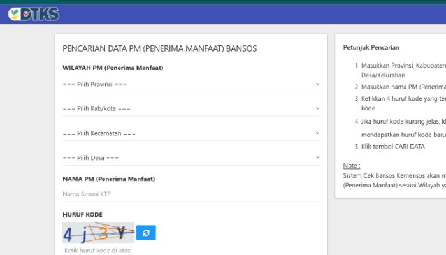The width and height of the screenshot is (446, 255).
Task: Click instruction step 4 Jika huruf kode kurang jelas
Action: [400, 128]
